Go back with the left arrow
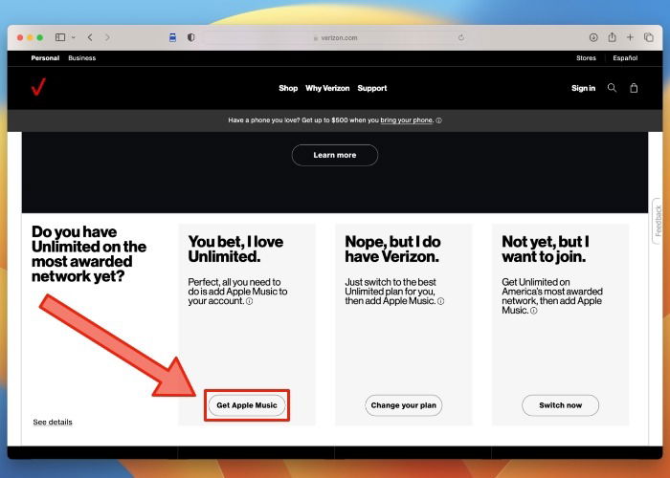 [90, 37]
